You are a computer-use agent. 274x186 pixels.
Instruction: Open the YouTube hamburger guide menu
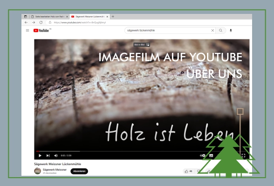click(x=27, y=31)
